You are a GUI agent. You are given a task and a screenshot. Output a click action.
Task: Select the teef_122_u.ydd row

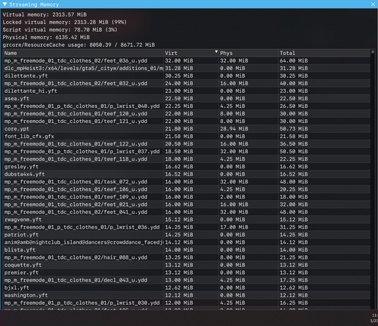click(187, 144)
